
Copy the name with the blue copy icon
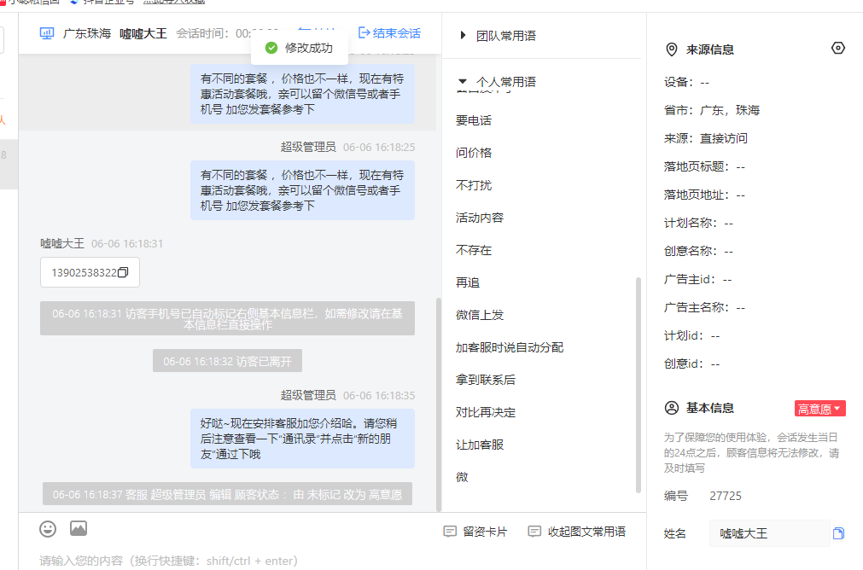pyautogui.click(x=838, y=533)
